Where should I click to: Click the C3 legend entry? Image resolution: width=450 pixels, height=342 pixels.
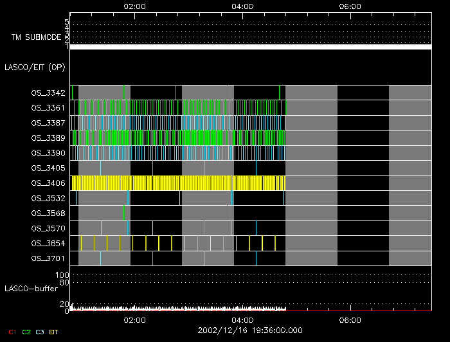pos(40,332)
